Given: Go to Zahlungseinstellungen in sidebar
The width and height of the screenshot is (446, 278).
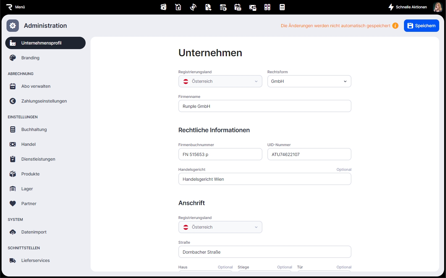Looking at the screenshot, I should tap(44, 101).
